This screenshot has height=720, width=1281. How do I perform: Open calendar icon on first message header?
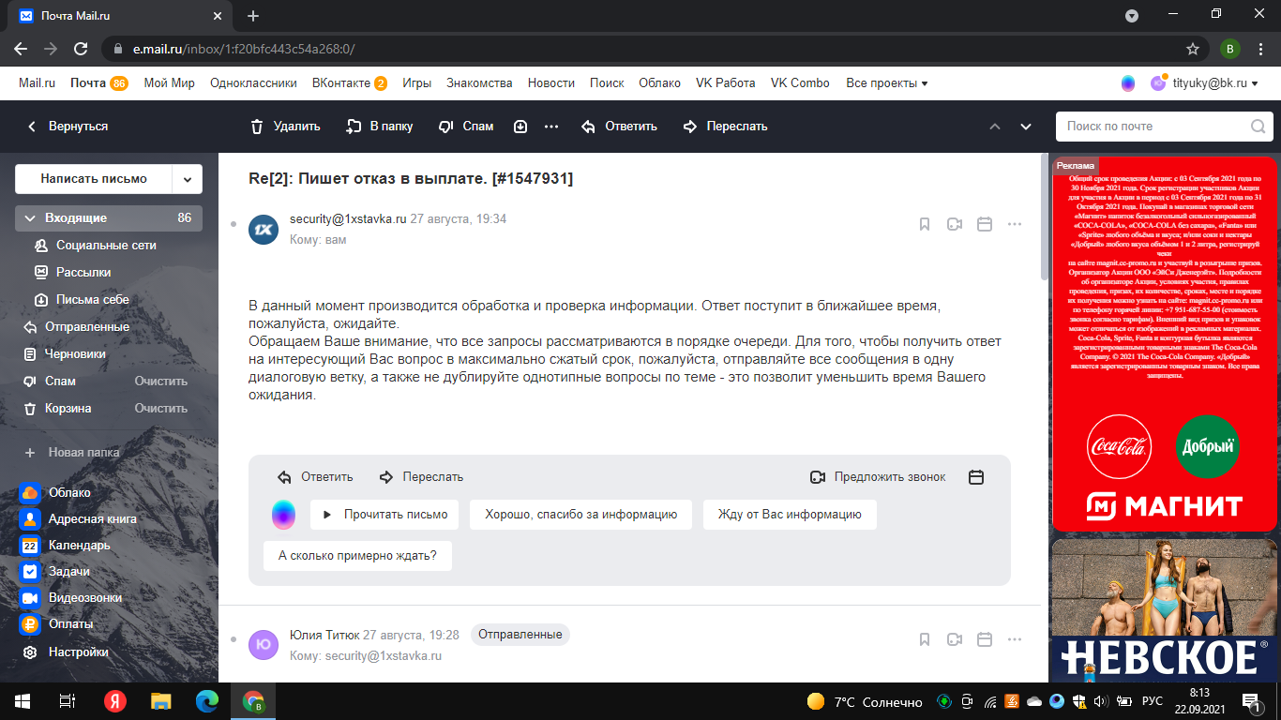point(985,224)
